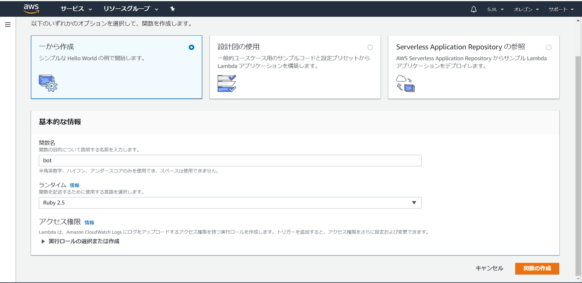Click the 設計図の使用 checklist icon
Viewport: 582px width, 283px height.
coord(227,83)
